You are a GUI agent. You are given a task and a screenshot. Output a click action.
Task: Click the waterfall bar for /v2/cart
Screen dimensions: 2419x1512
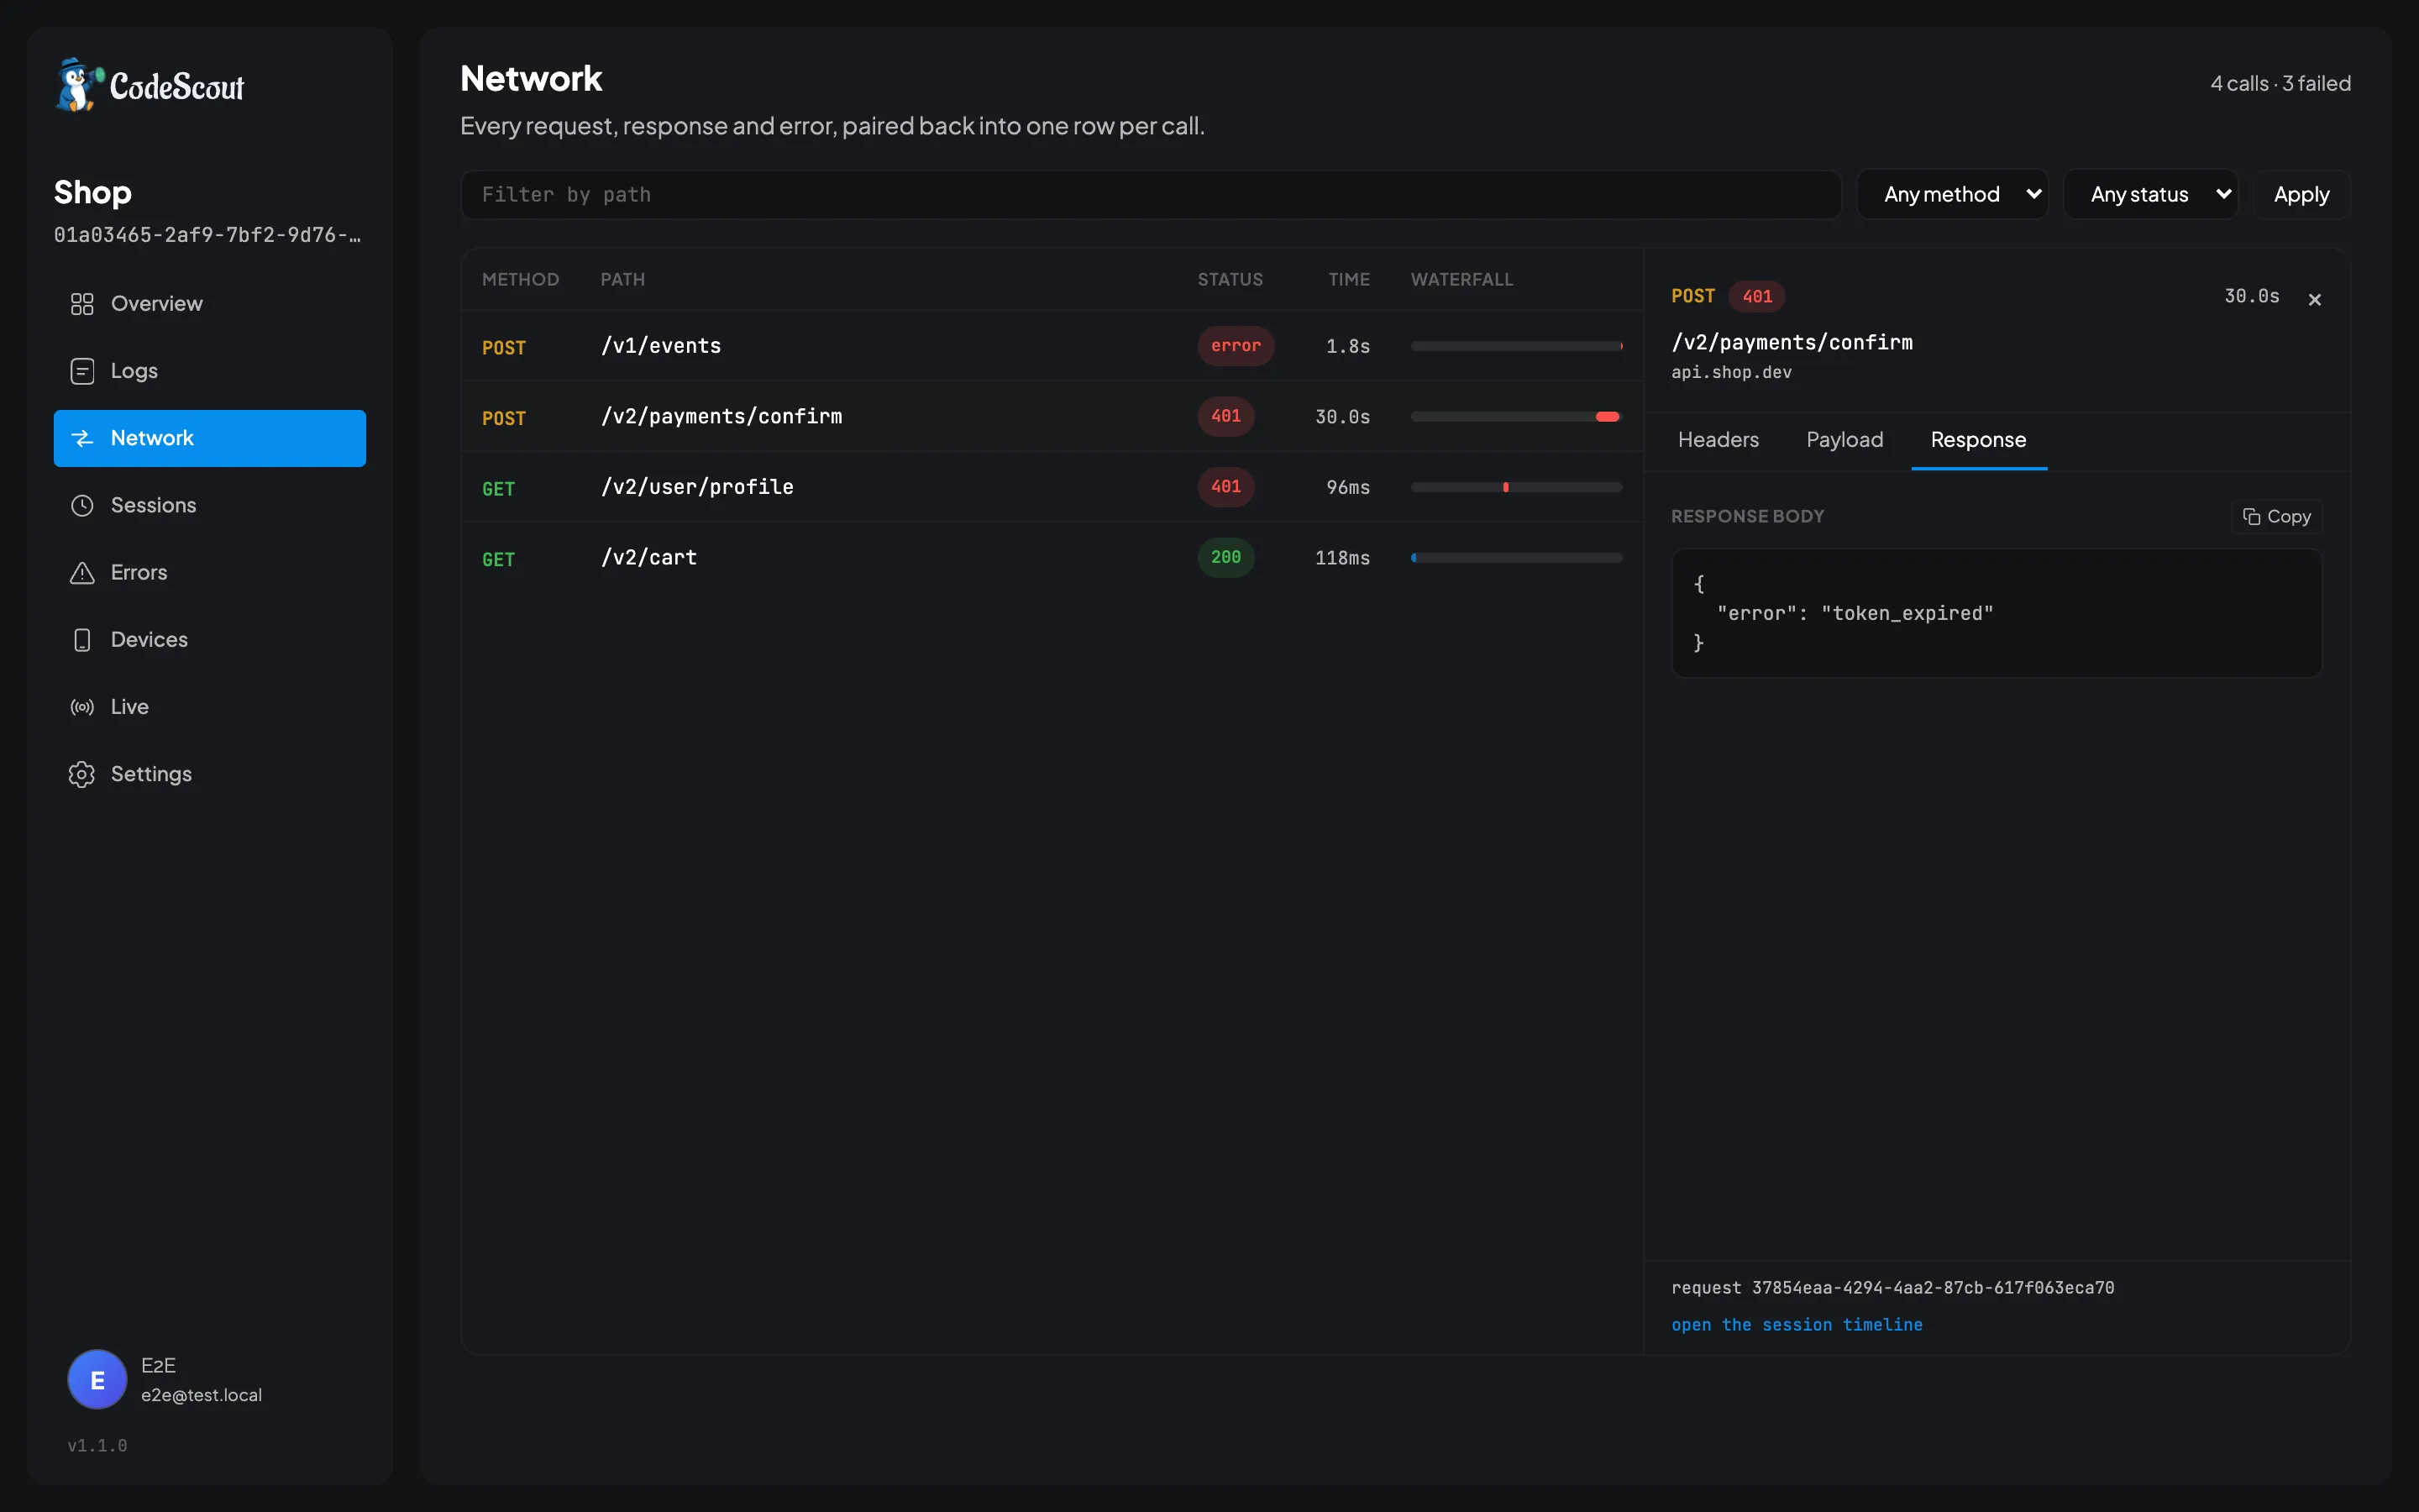point(1515,558)
